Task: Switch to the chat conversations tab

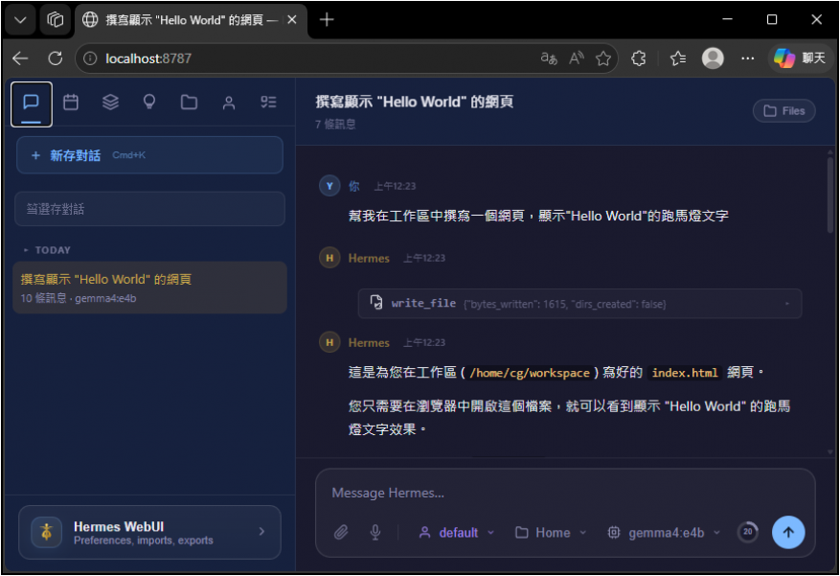Action: 32,103
